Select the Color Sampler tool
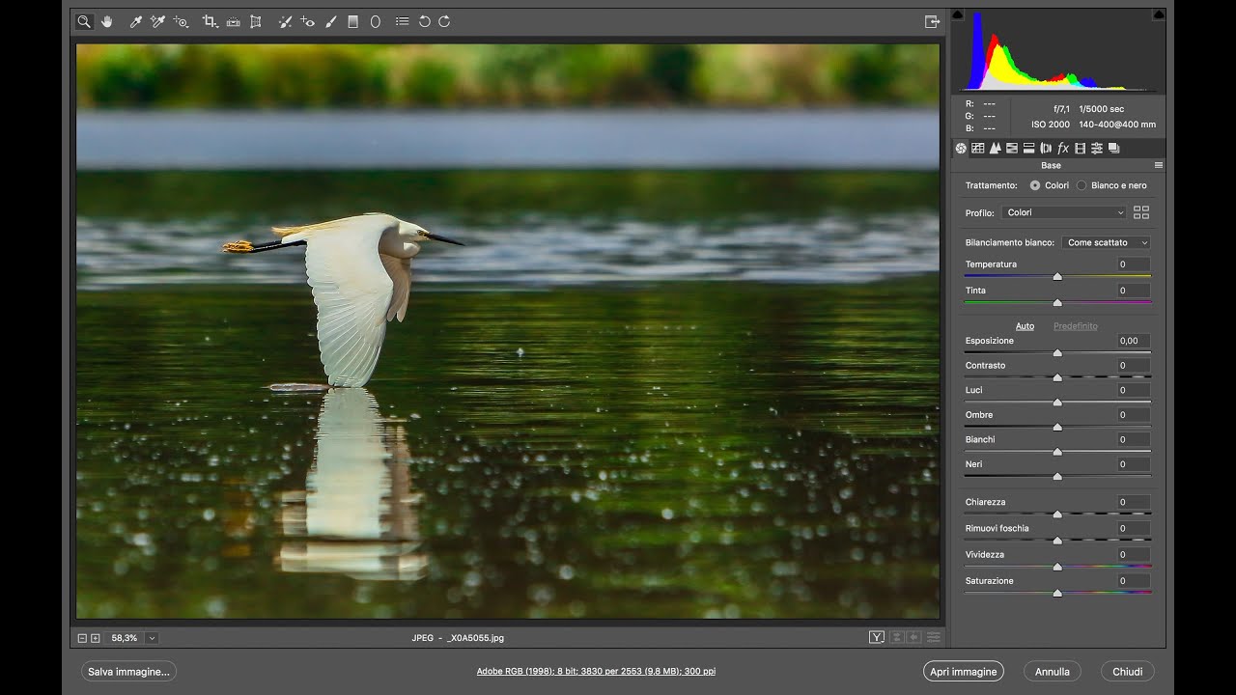 click(157, 21)
